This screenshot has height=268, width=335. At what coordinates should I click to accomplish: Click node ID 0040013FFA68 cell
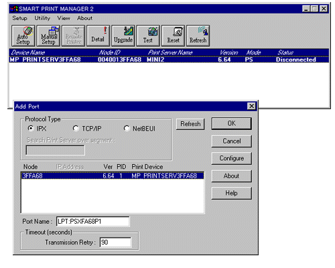[x=119, y=60]
